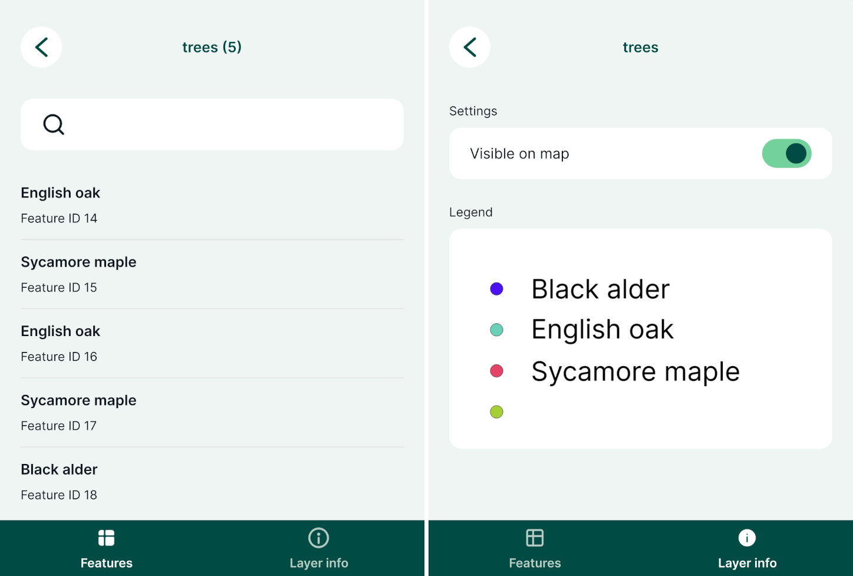853x576 pixels.
Task: Click the teal English oak legend dot
Action: tap(496, 330)
